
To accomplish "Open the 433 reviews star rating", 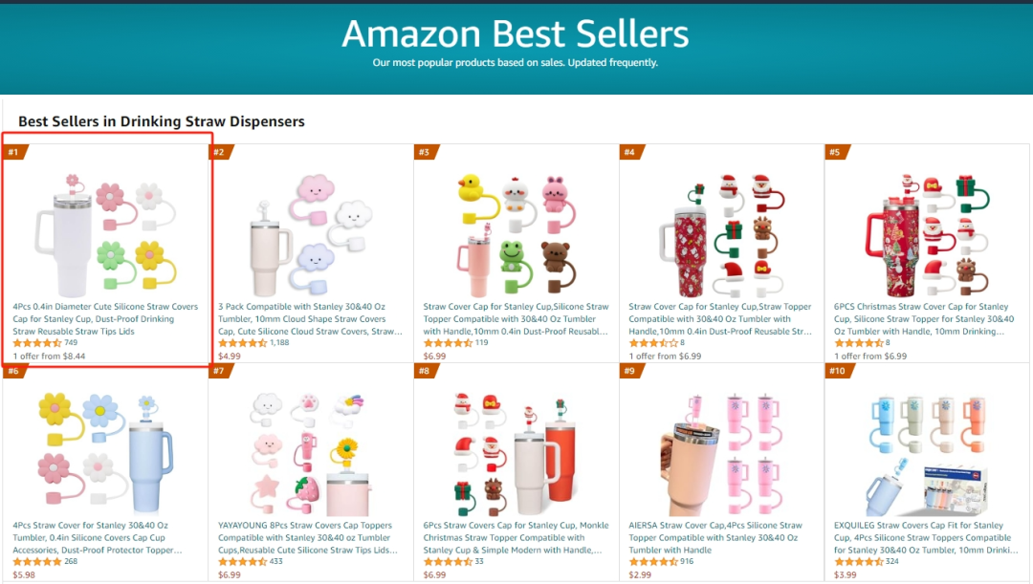I will [x=242, y=562].
